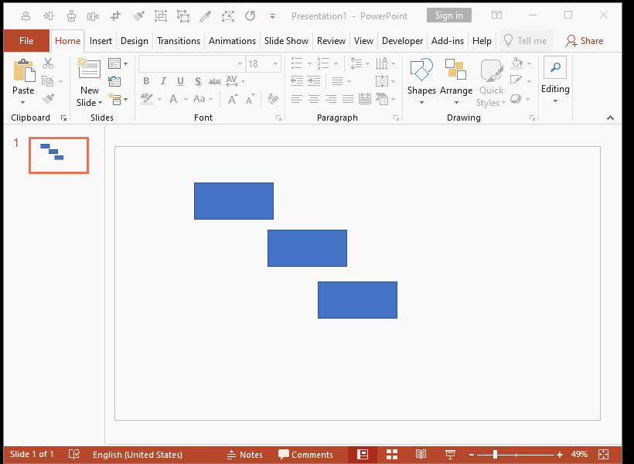Set paragraph alignment to Center
The image size is (634, 464).
(314, 99)
